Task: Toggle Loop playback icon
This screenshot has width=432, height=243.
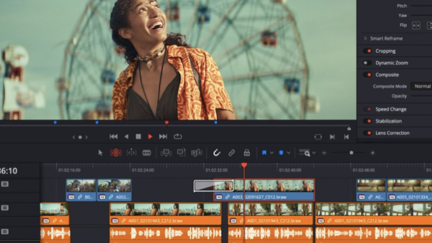Action: [177, 136]
